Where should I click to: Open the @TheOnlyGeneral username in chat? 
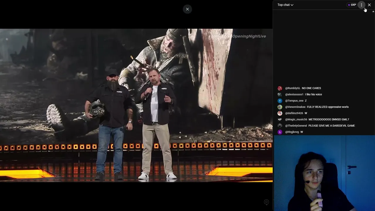click(x=296, y=126)
